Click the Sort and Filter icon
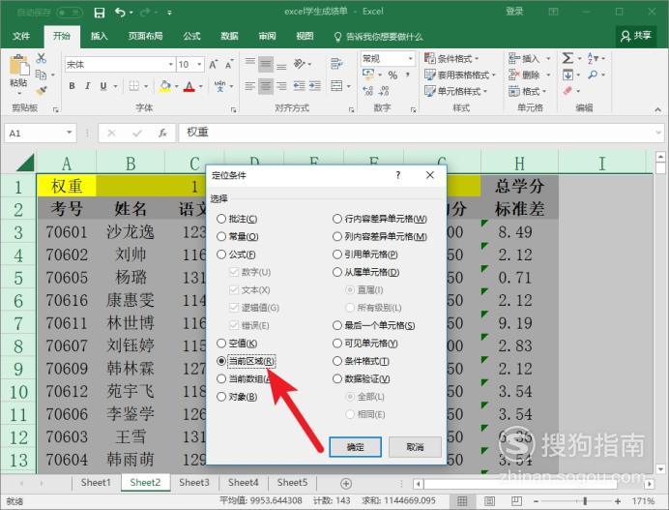Image resolution: width=669 pixels, height=510 pixels. point(593,58)
